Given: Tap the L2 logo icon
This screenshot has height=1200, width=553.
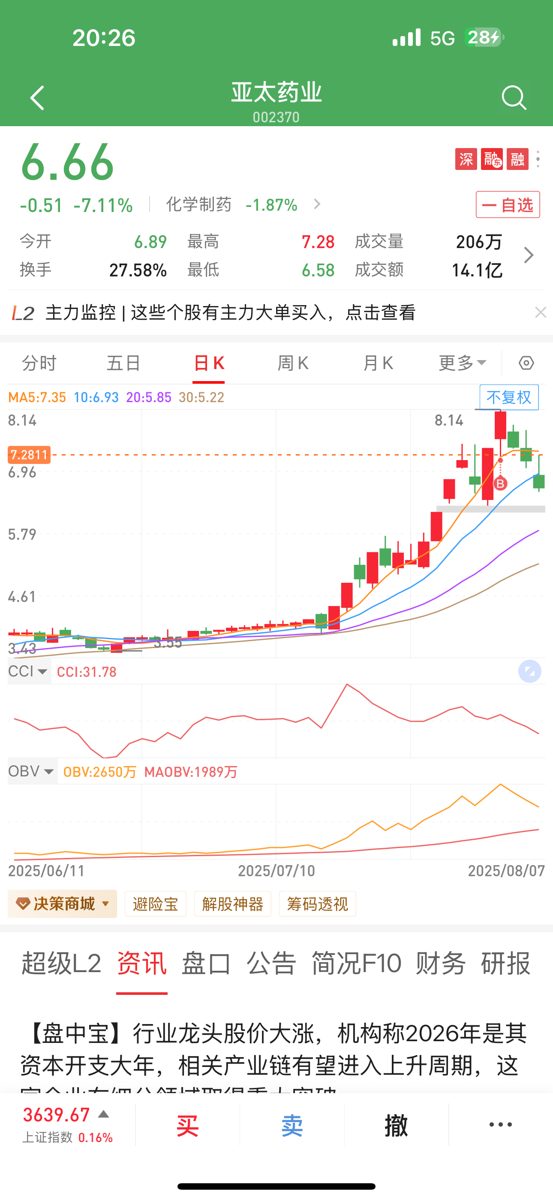Looking at the screenshot, I should click(x=23, y=313).
